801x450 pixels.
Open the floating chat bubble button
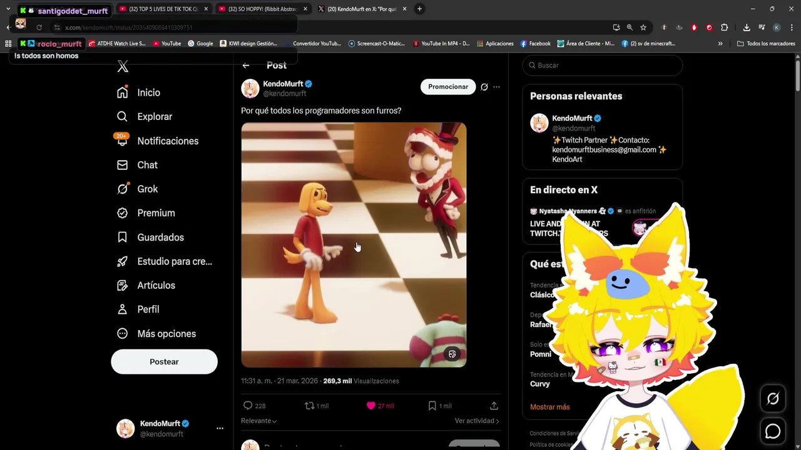coord(773,431)
